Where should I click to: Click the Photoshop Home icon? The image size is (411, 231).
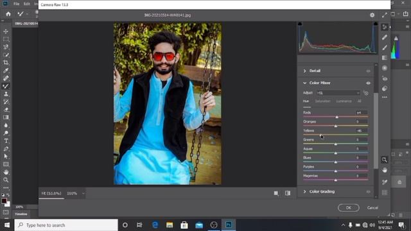(8, 14)
